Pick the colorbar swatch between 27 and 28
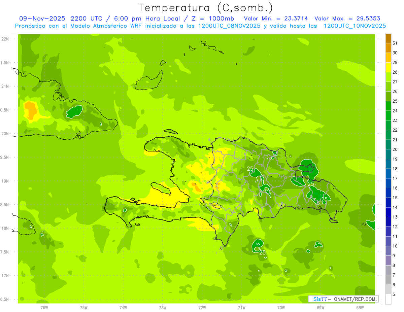This screenshot has height=312, width=404. (388, 77)
